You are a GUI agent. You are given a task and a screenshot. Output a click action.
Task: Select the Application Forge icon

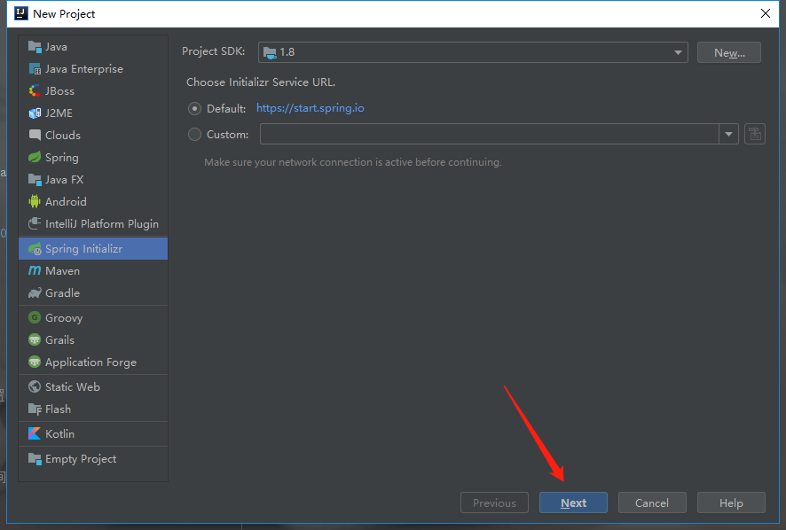(35, 362)
